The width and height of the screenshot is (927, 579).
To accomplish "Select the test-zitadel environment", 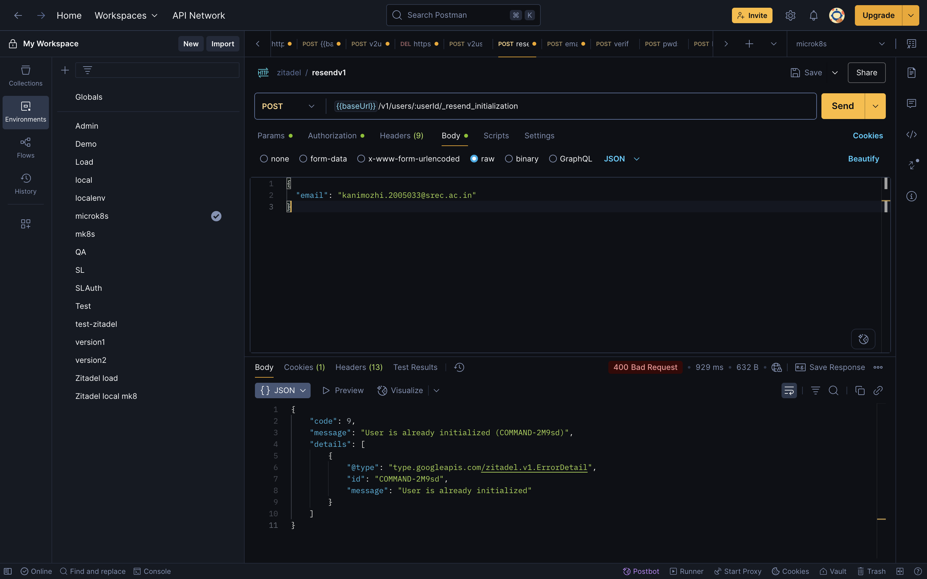I will (96, 324).
